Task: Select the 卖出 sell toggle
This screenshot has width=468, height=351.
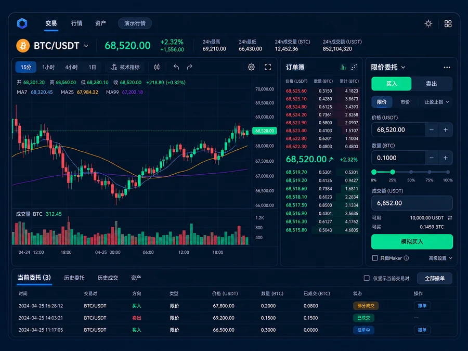Action: pos(431,84)
